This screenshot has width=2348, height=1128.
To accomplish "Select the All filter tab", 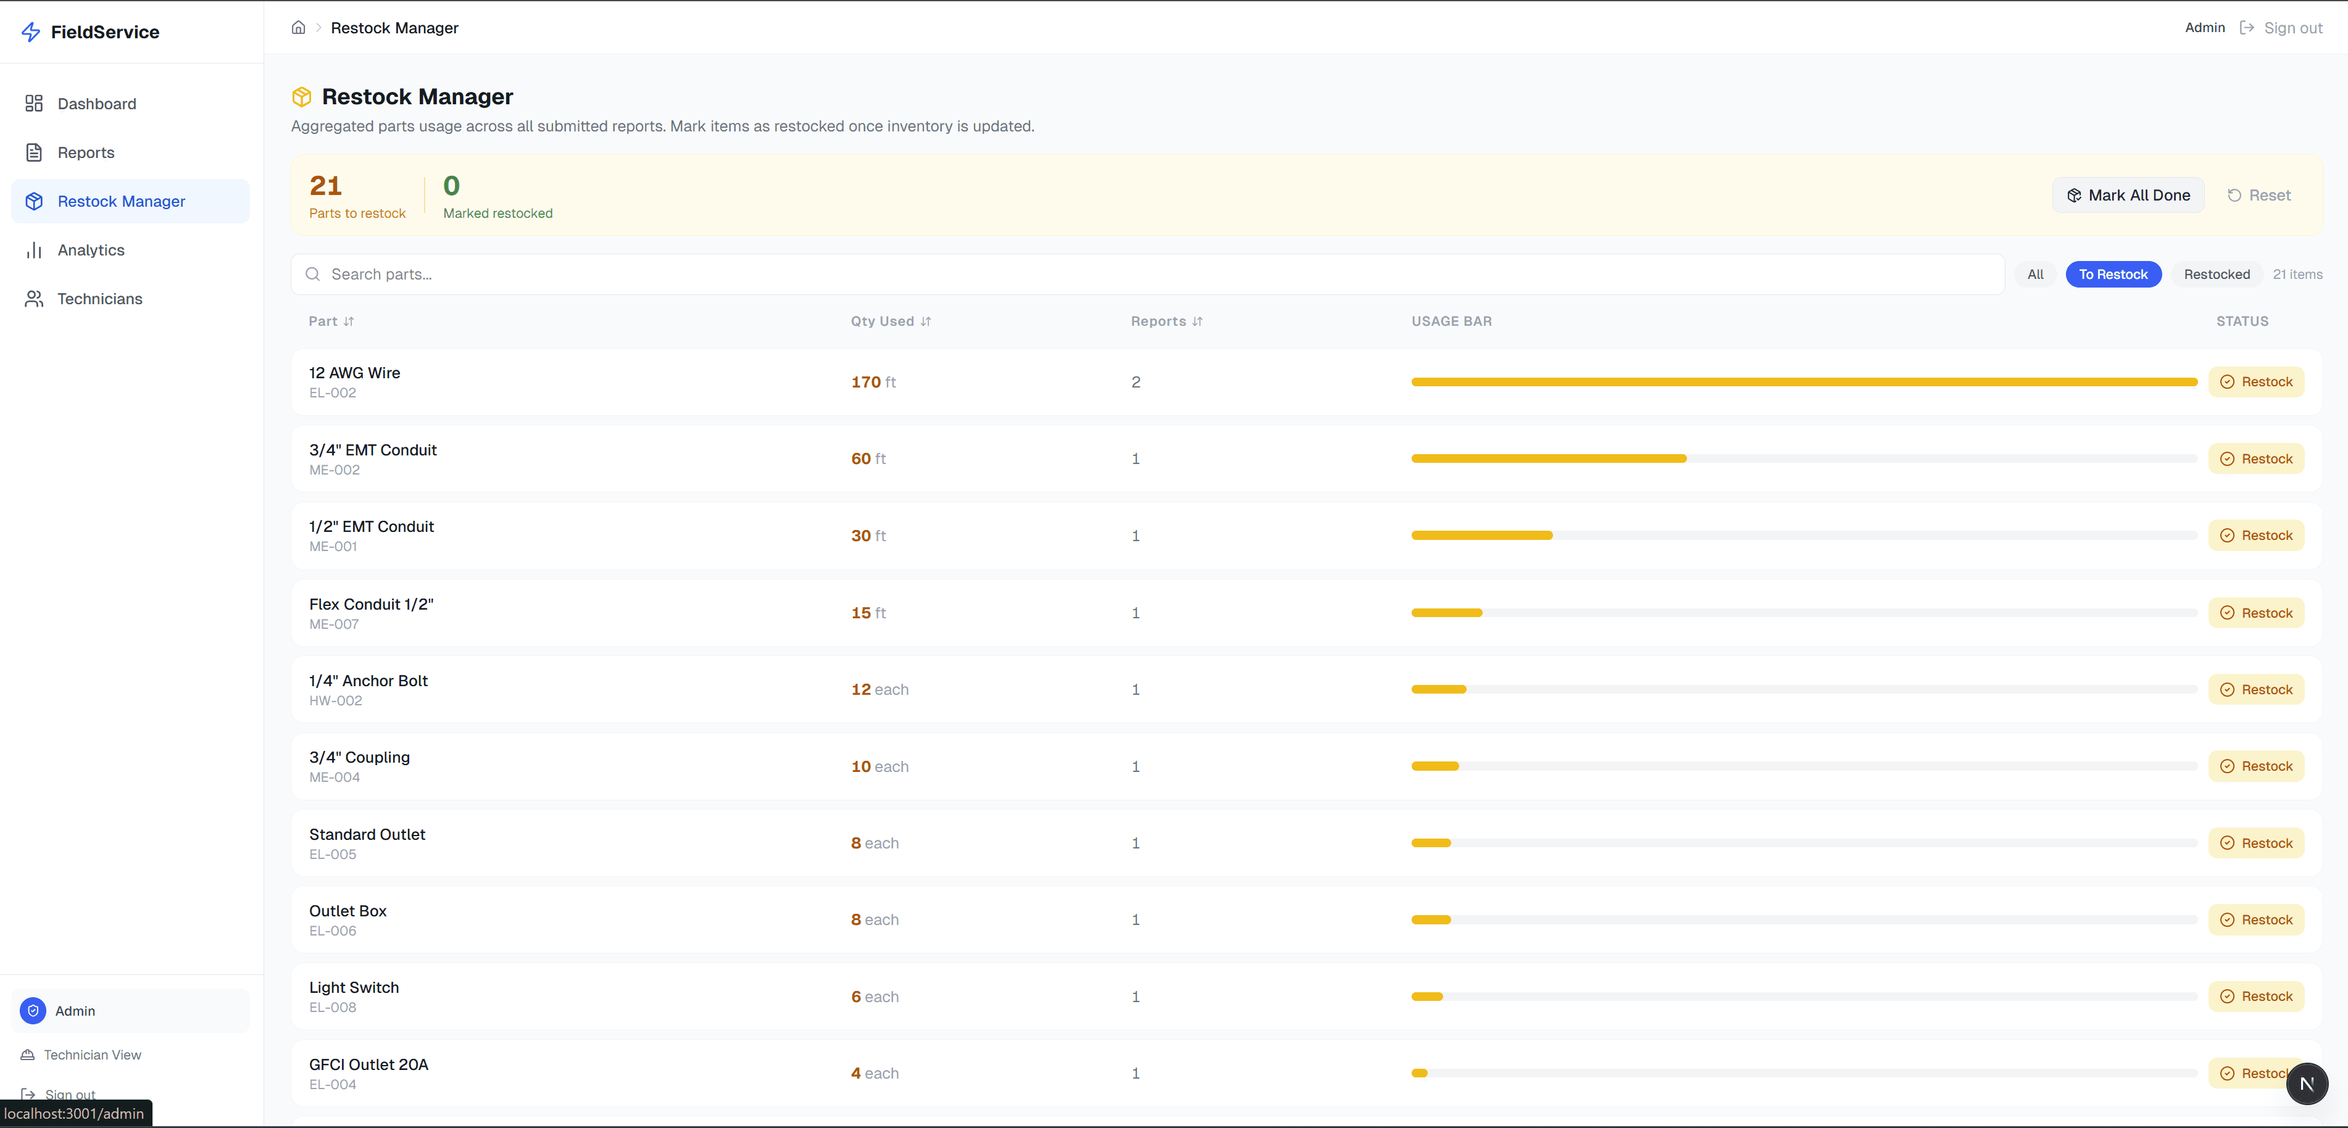I will pos(2034,274).
